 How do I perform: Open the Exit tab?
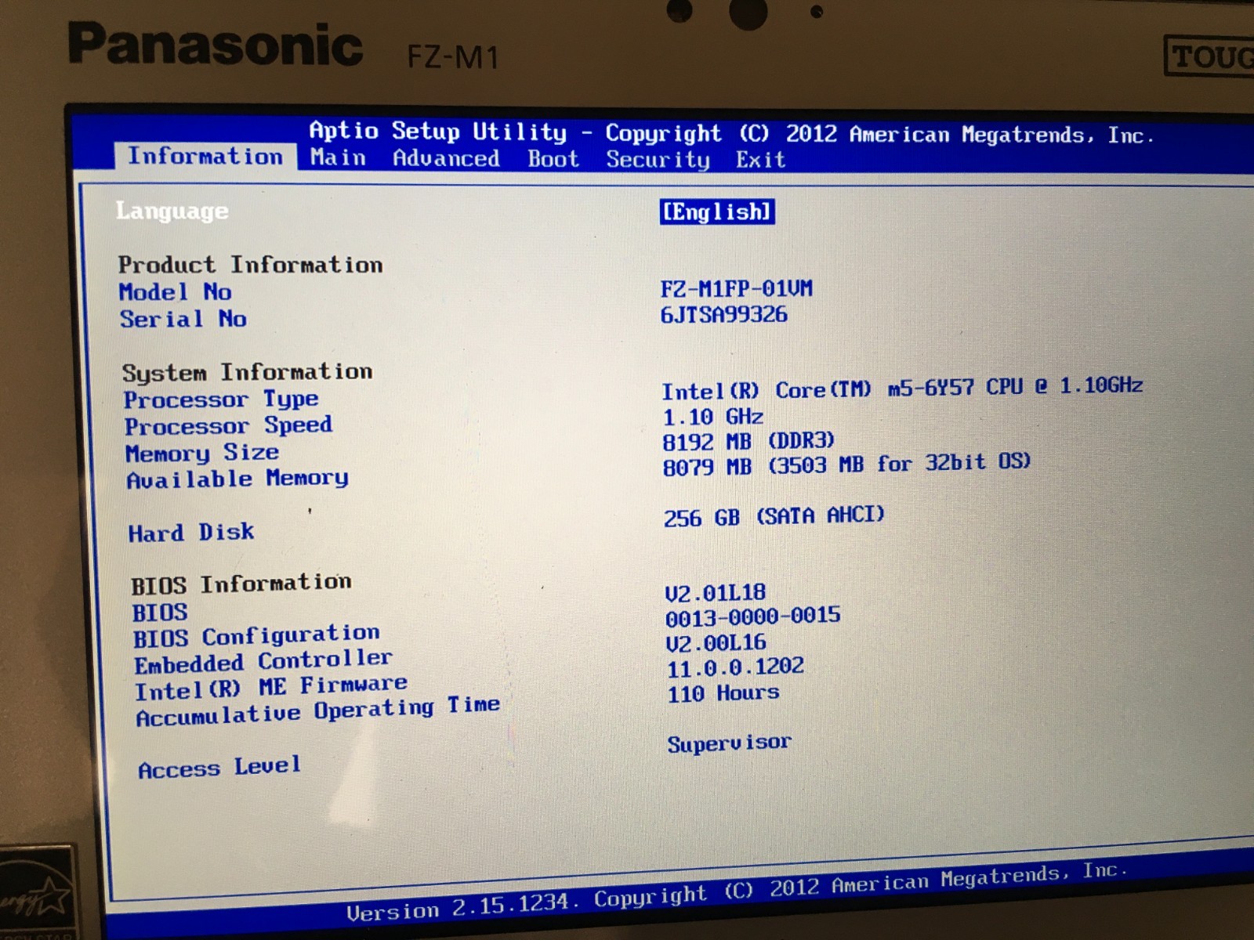click(x=760, y=160)
